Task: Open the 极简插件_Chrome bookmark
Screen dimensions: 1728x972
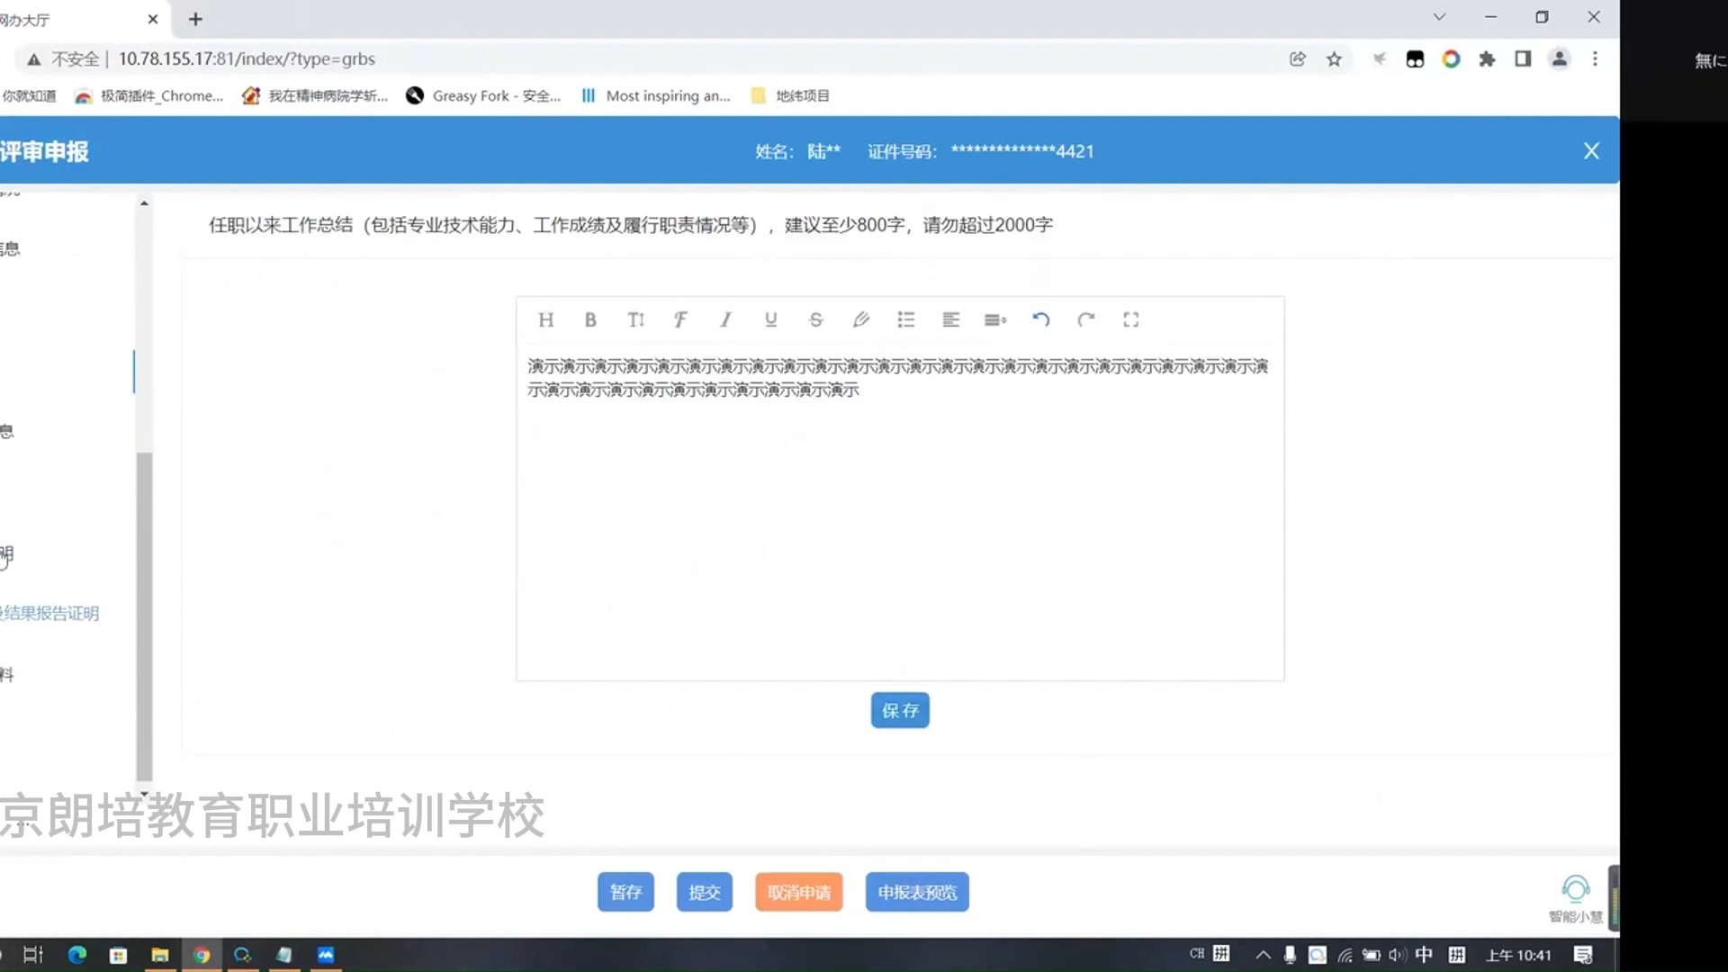Action: [149, 95]
